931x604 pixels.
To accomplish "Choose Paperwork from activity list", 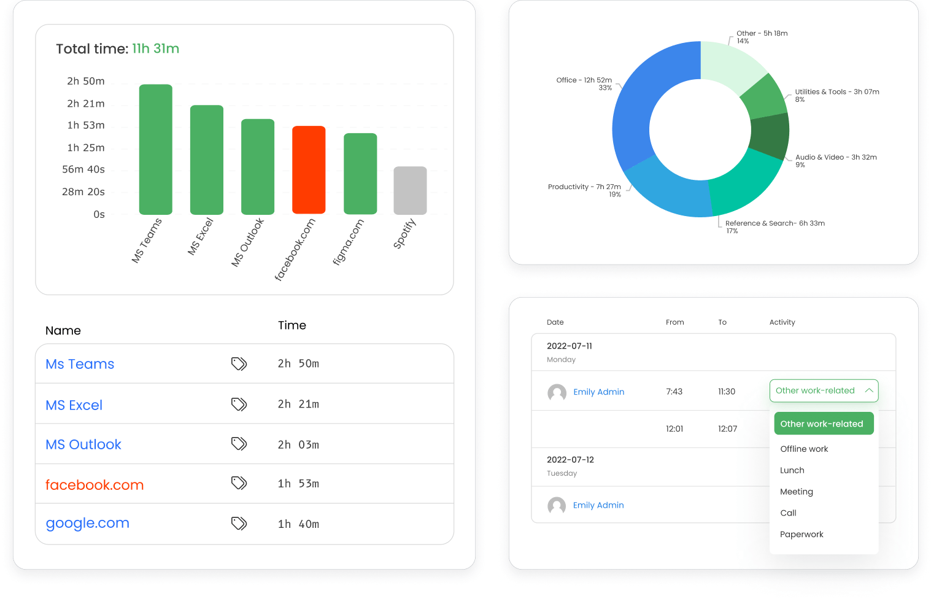I will (x=802, y=534).
